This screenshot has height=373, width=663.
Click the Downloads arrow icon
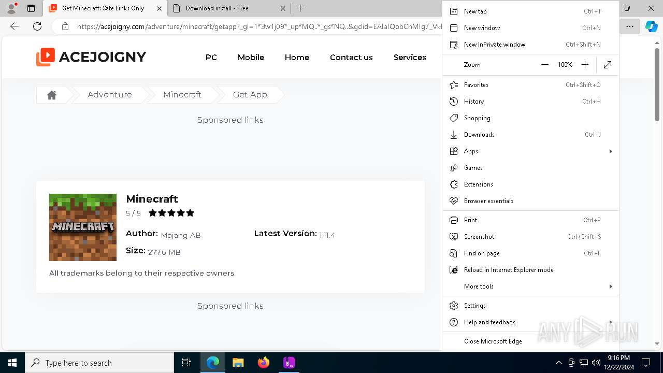[x=454, y=135]
